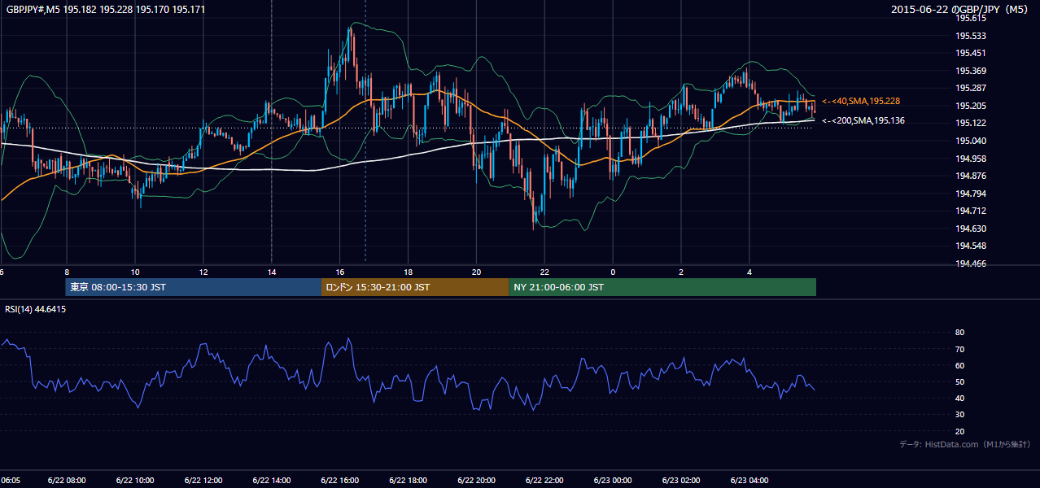
Task: Click price axis value 195.451
Action: [x=970, y=53]
